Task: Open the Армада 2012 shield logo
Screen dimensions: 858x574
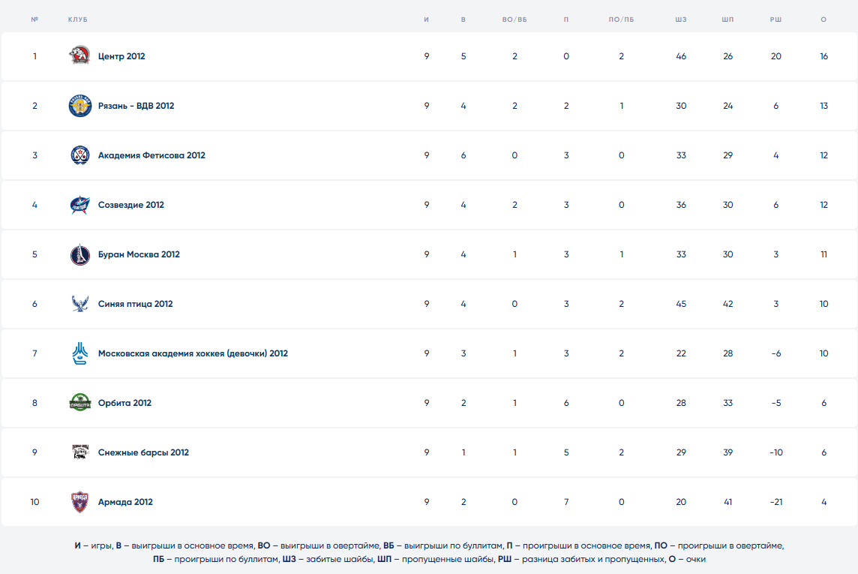Action: [79, 502]
